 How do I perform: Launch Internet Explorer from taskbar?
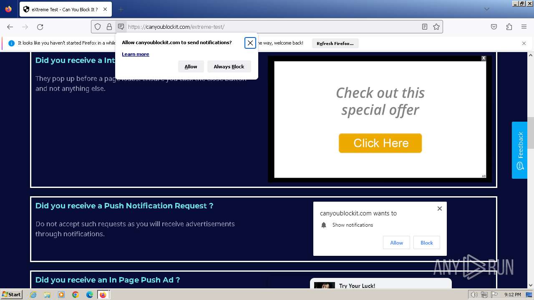pyautogui.click(x=33, y=295)
